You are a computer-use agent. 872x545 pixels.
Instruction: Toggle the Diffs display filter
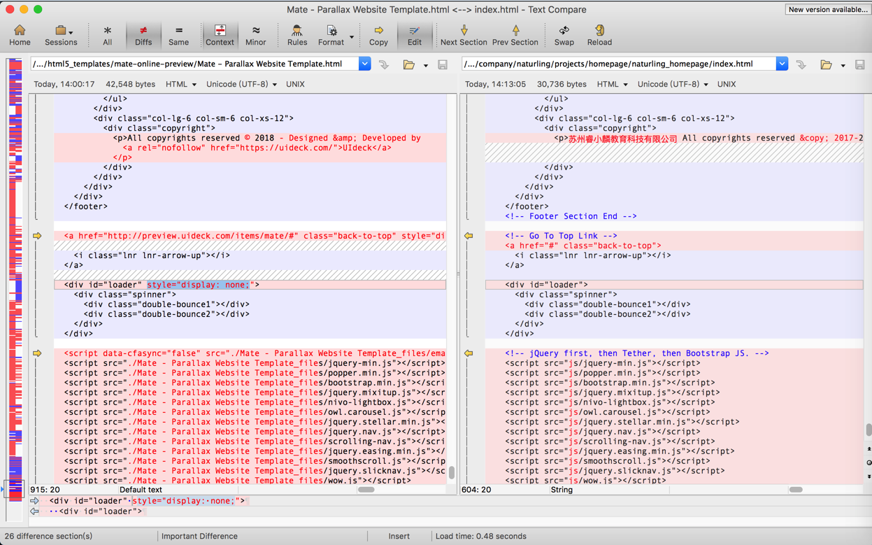click(x=143, y=35)
